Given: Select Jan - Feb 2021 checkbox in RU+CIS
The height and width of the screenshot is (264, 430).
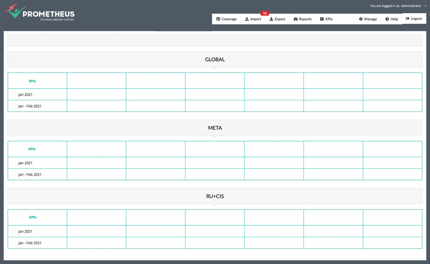Looking at the screenshot, I should click(13, 242).
